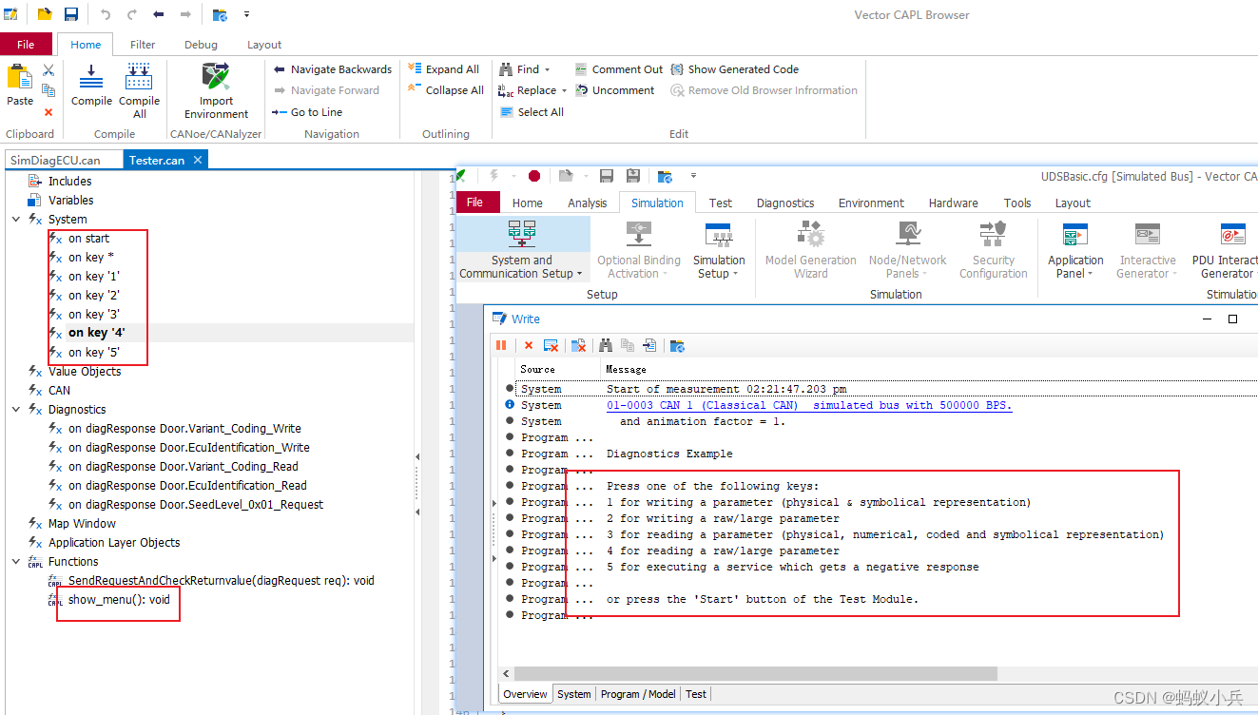Open Analysis tab in CANoe
The image size is (1258, 715).
(587, 203)
